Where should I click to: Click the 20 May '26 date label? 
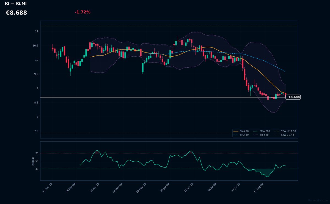[x=141, y=188]
